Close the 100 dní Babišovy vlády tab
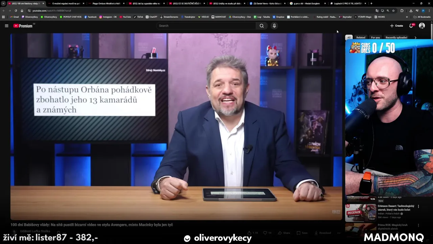433x244 pixels. [x=43, y=3]
